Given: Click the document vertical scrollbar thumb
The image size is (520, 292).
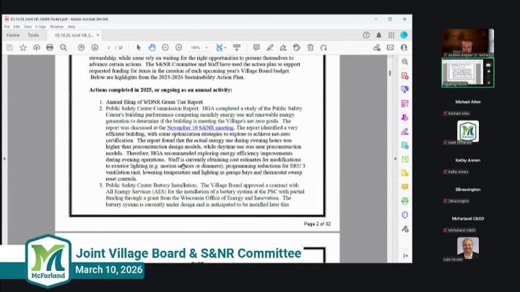Looking at the screenshot, I should (390, 73).
